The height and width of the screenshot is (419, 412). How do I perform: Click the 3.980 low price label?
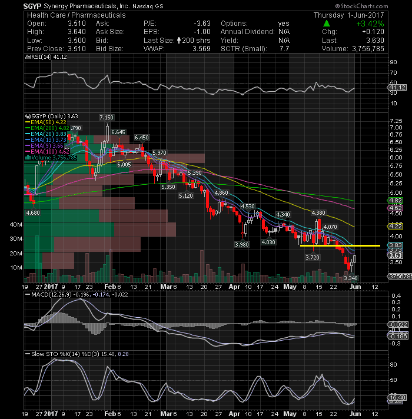242,244
